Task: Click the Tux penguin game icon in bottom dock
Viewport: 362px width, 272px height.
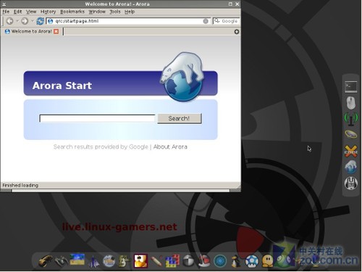Action: pyautogui.click(x=235, y=261)
